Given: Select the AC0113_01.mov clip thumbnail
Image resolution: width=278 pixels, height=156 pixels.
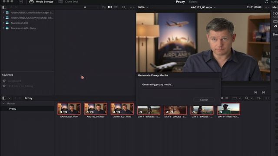Looking at the screenshot, I should tap(122, 109).
